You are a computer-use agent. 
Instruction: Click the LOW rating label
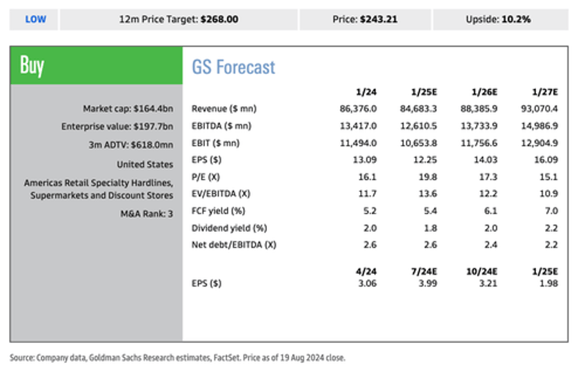click(35, 19)
